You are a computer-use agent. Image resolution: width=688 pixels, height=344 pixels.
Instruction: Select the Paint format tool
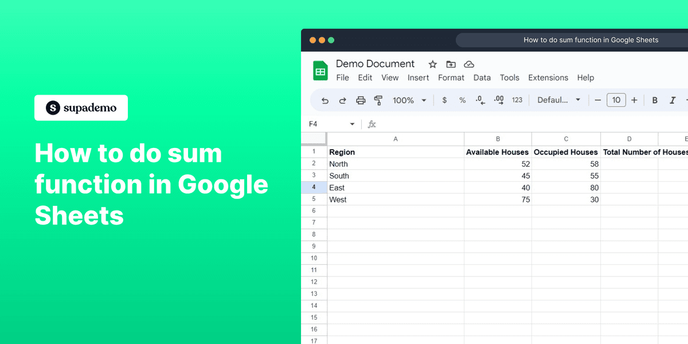click(x=378, y=100)
